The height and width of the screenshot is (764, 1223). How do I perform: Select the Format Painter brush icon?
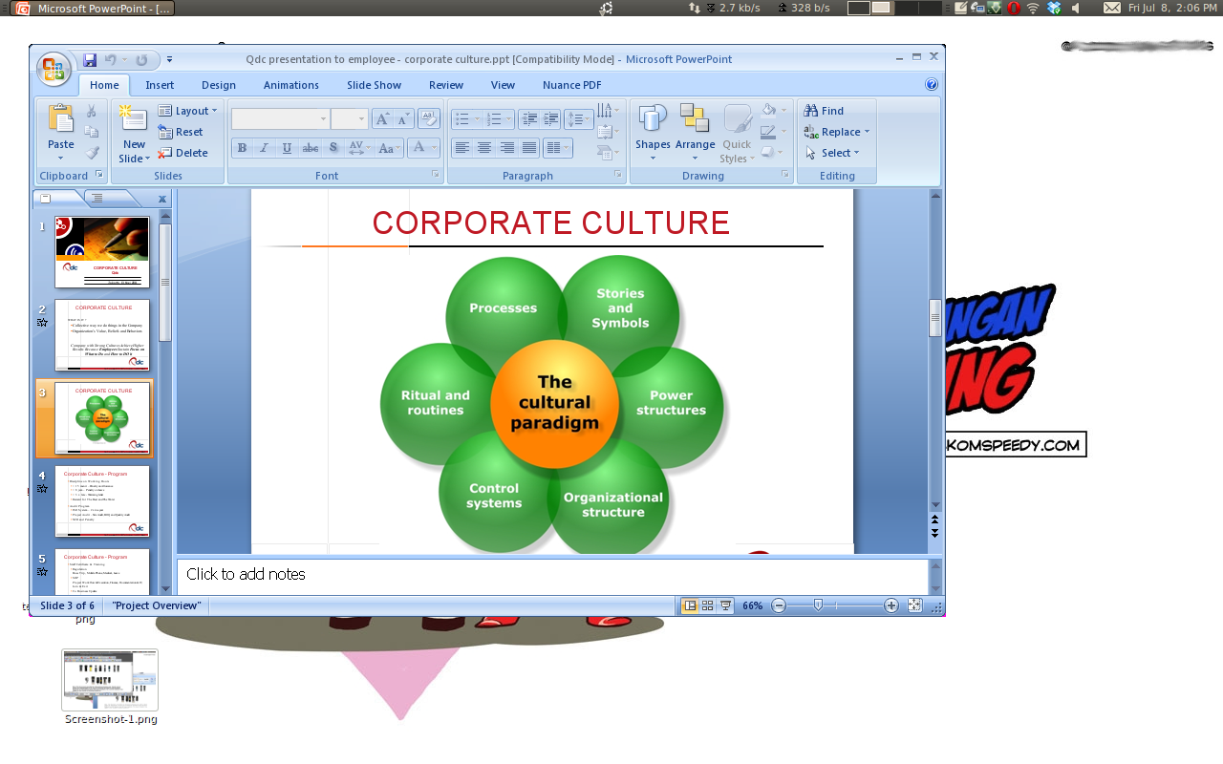[92, 153]
